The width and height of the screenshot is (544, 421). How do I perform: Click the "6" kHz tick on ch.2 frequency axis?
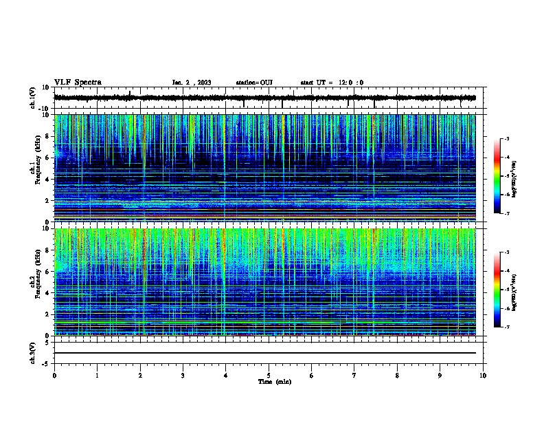pos(48,271)
